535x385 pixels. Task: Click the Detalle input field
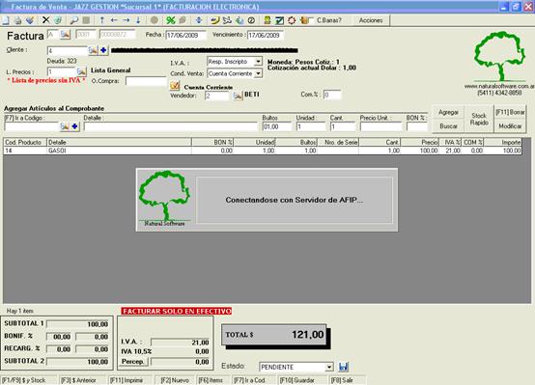click(171, 126)
